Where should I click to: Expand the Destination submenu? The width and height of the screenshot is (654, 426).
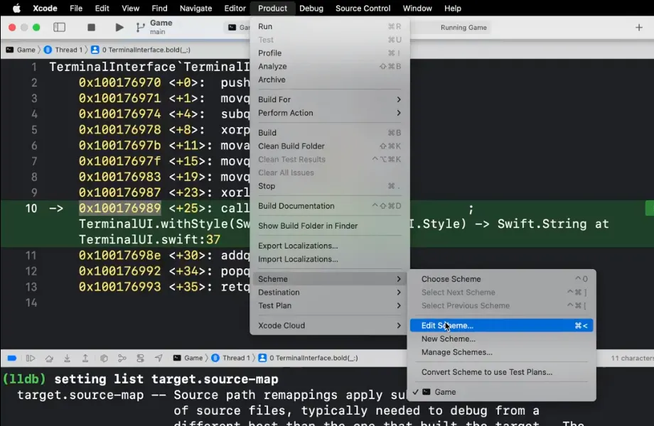[330, 293]
